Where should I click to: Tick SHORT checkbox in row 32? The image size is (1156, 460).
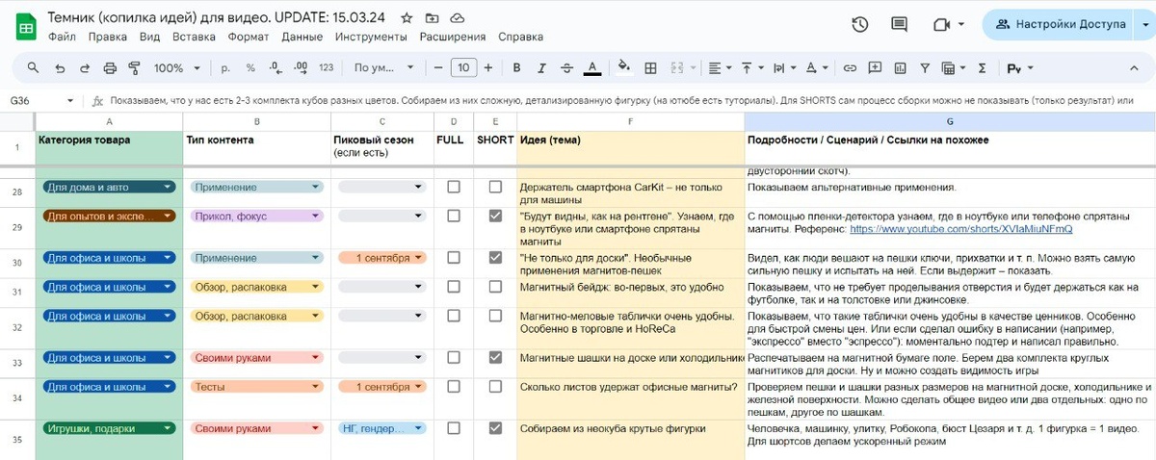495,316
